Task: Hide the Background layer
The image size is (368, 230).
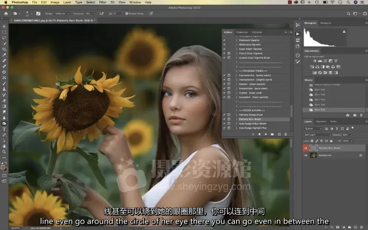Action: pyautogui.click(x=305, y=155)
